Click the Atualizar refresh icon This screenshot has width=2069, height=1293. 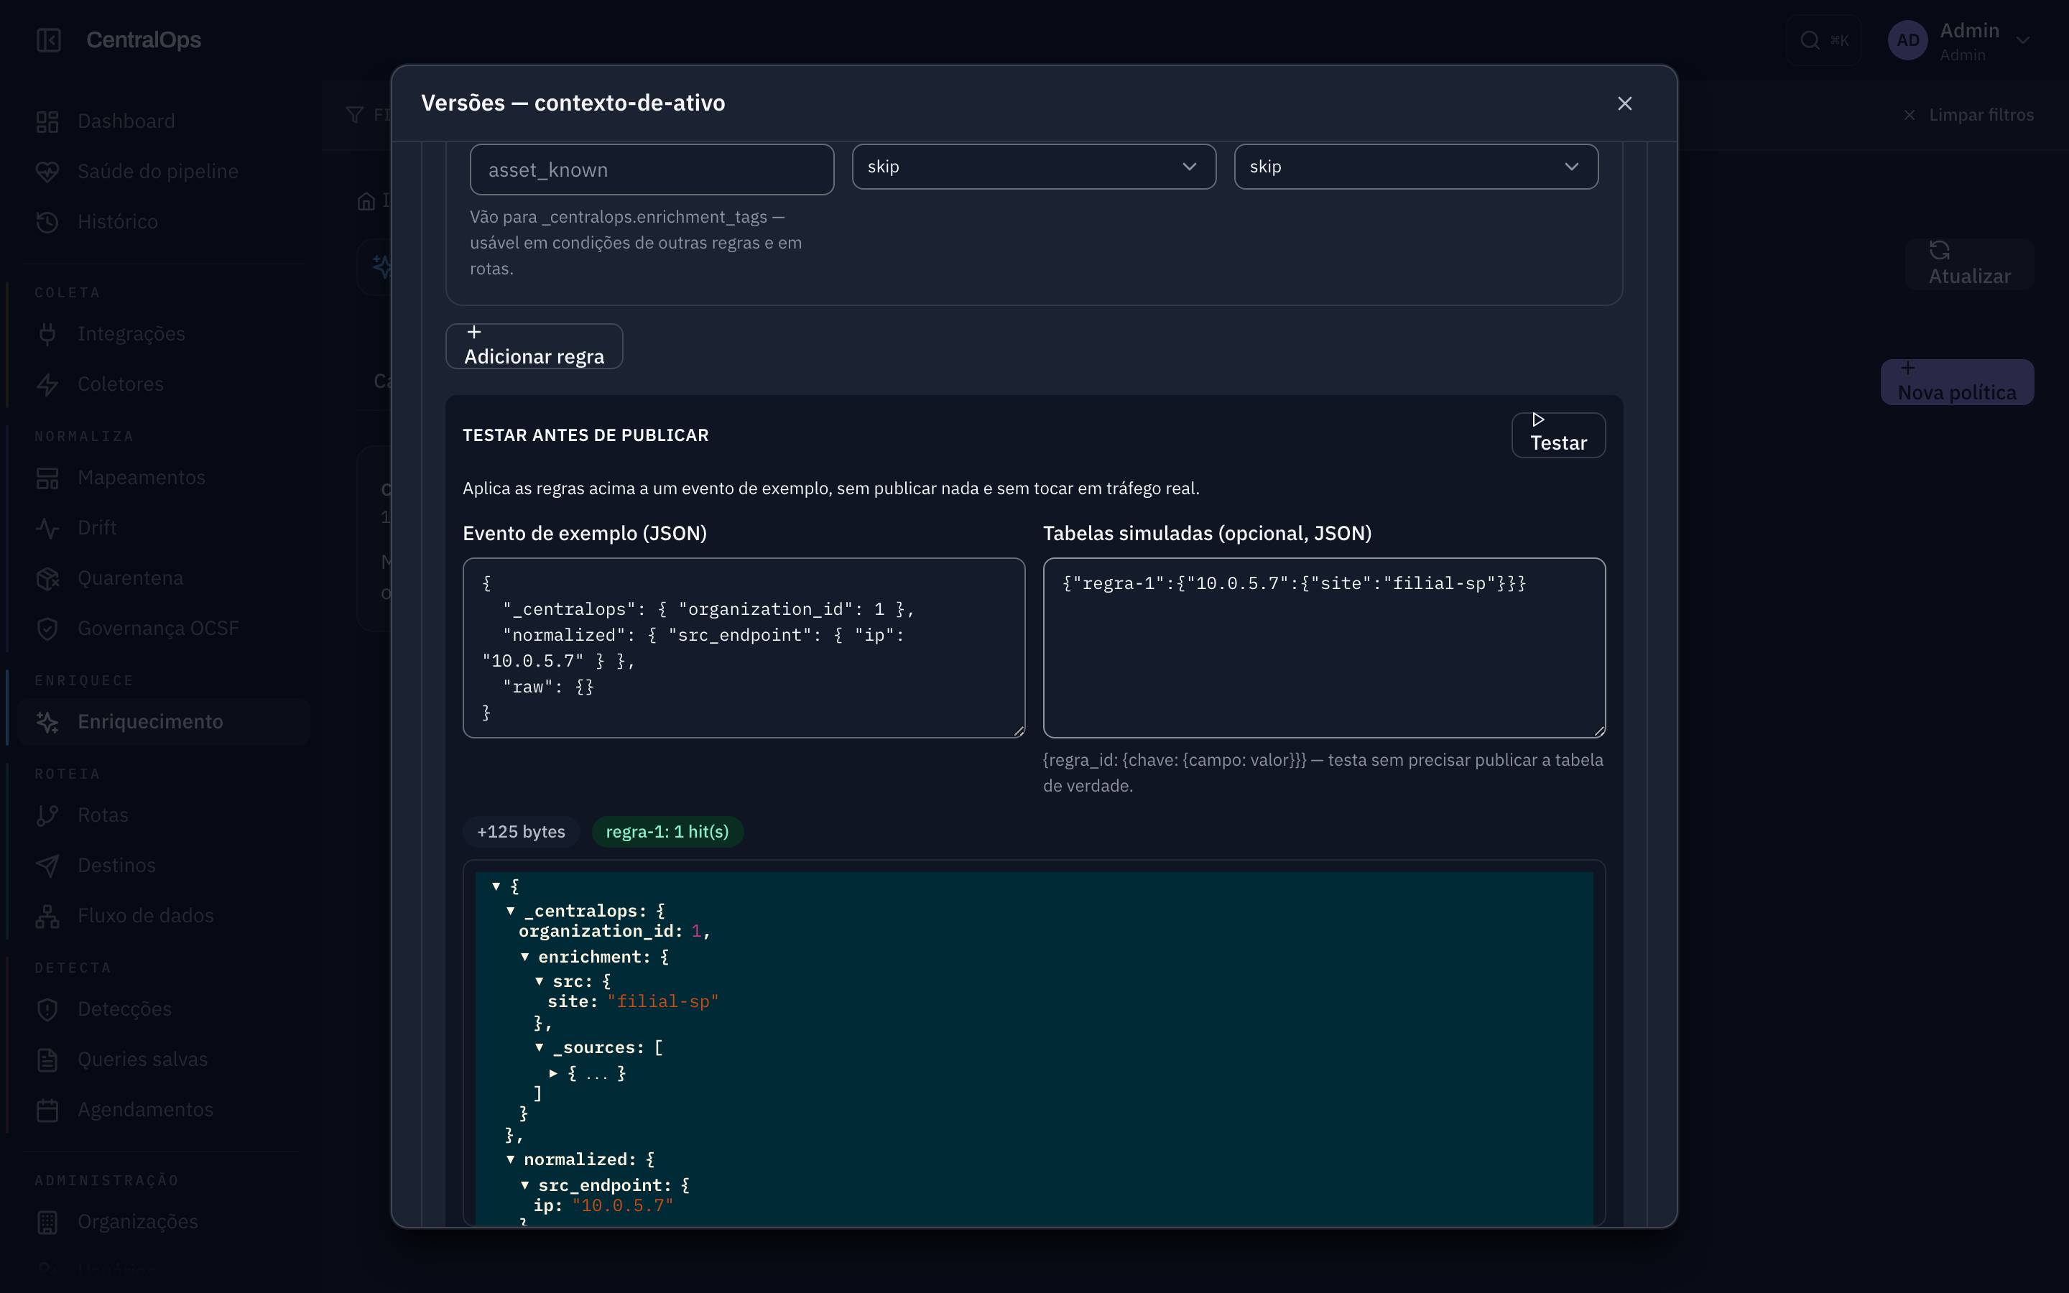tap(1939, 251)
